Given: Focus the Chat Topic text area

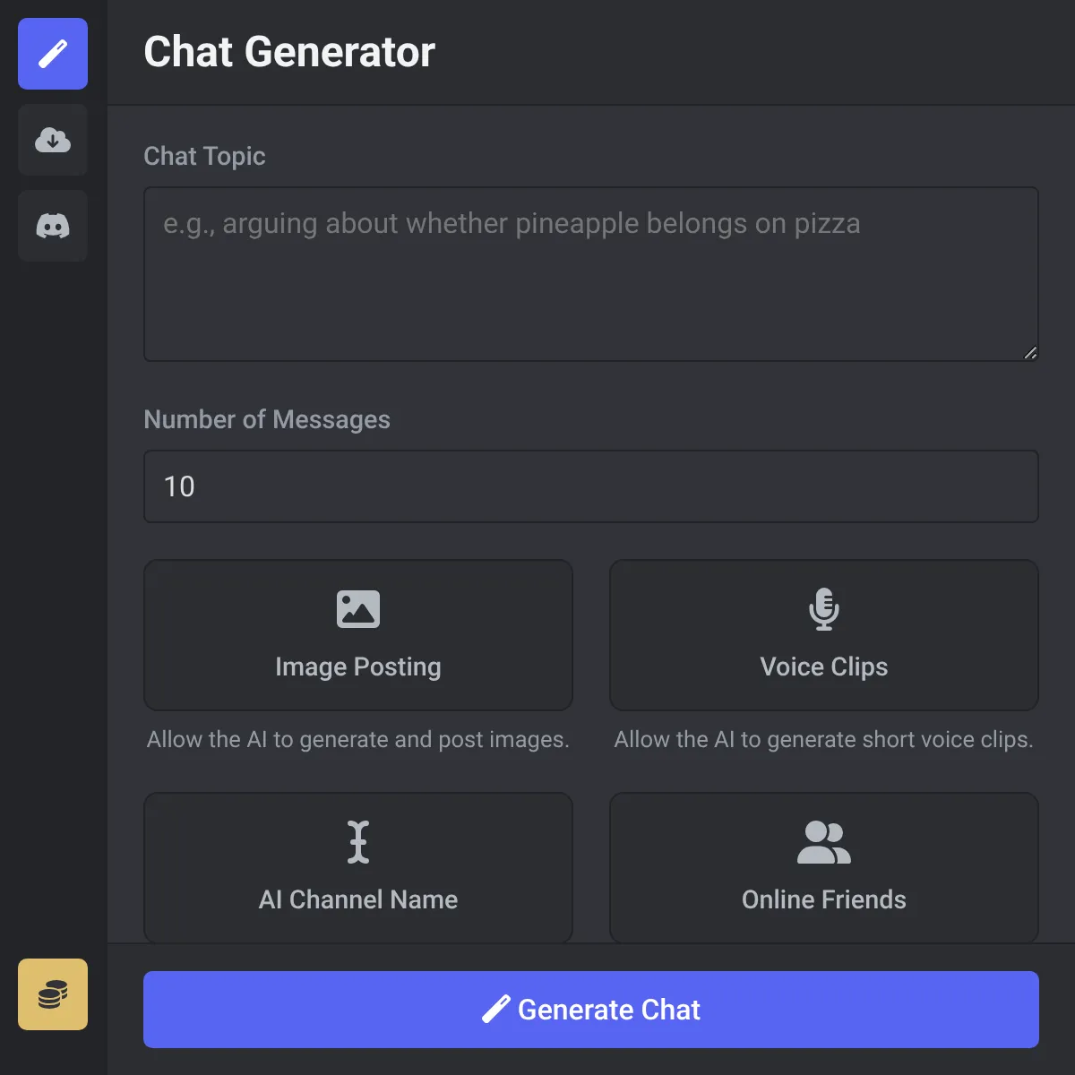Looking at the screenshot, I should click(x=591, y=274).
